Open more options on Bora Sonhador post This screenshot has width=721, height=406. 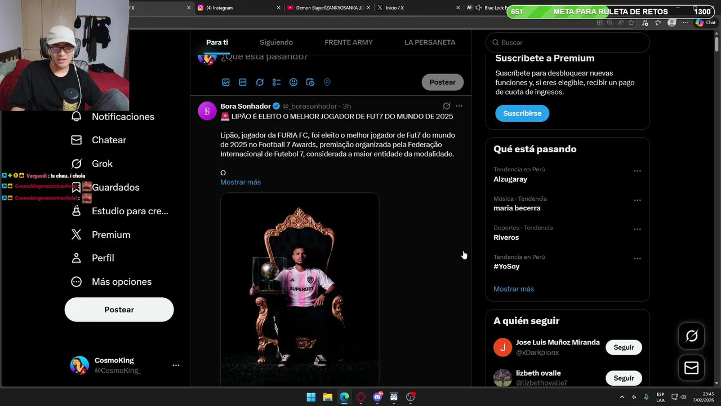pyautogui.click(x=459, y=106)
